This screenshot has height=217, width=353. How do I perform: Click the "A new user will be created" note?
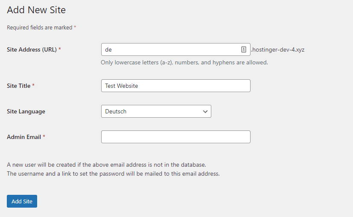pyautogui.click(x=106, y=165)
